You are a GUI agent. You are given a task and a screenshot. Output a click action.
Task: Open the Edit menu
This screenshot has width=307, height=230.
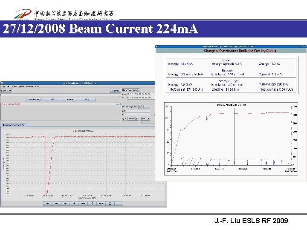click(x=9, y=86)
